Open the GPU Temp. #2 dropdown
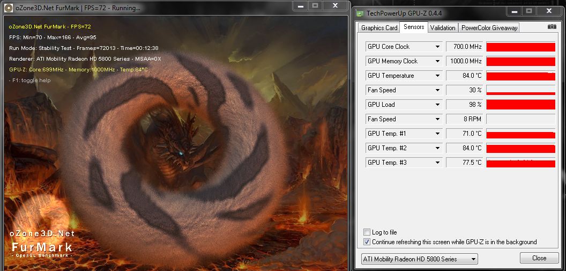The width and height of the screenshot is (566, 271). pos(437,148)
